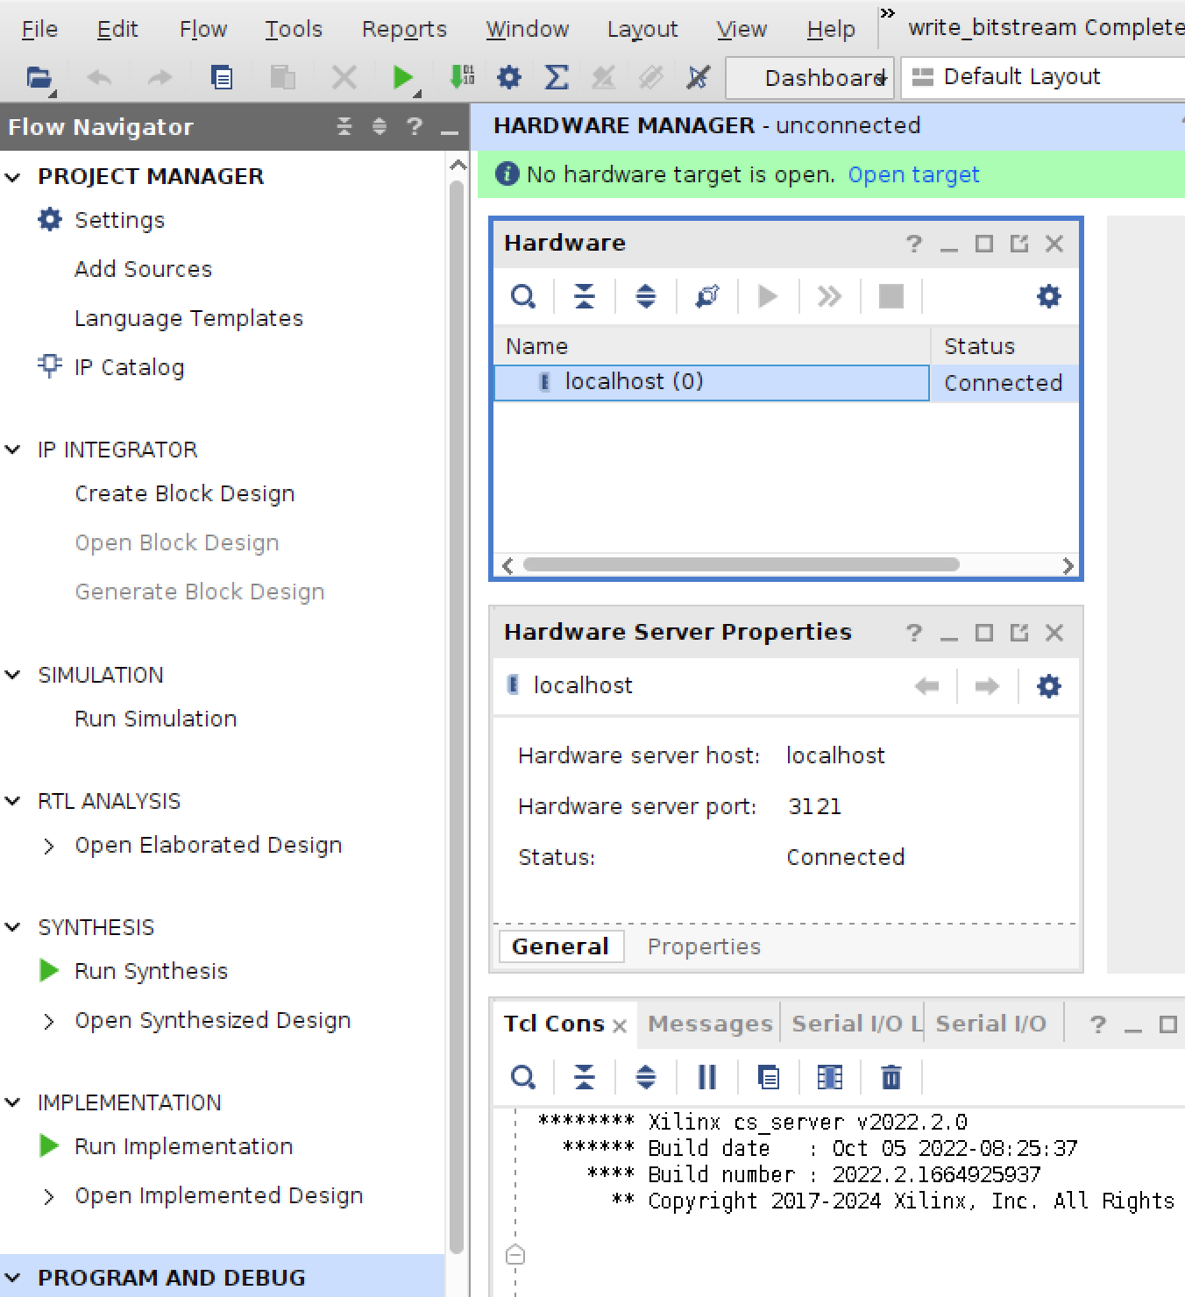Open the Dashboard dropdown
Screen dimensions: 1185x1297
point(810,78)
